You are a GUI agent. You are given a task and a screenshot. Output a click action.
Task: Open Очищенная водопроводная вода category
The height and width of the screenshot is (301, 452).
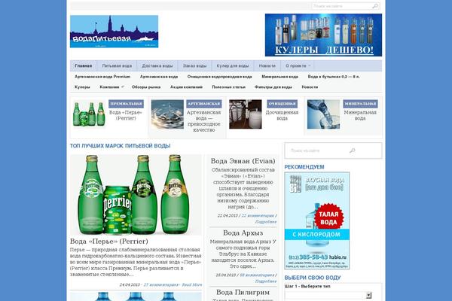click(x=219, y=77)
